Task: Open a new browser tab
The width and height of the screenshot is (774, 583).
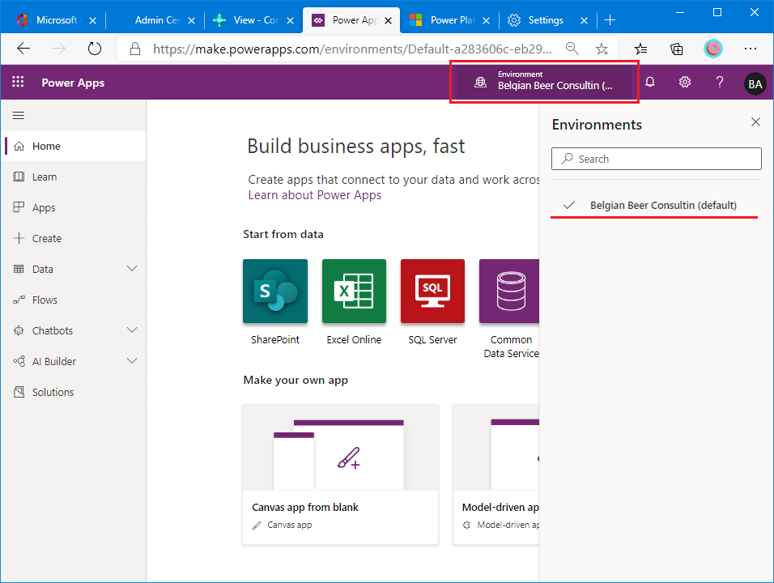Action: [x=610, y=20]
